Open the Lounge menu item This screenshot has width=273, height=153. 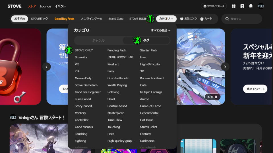45,6
